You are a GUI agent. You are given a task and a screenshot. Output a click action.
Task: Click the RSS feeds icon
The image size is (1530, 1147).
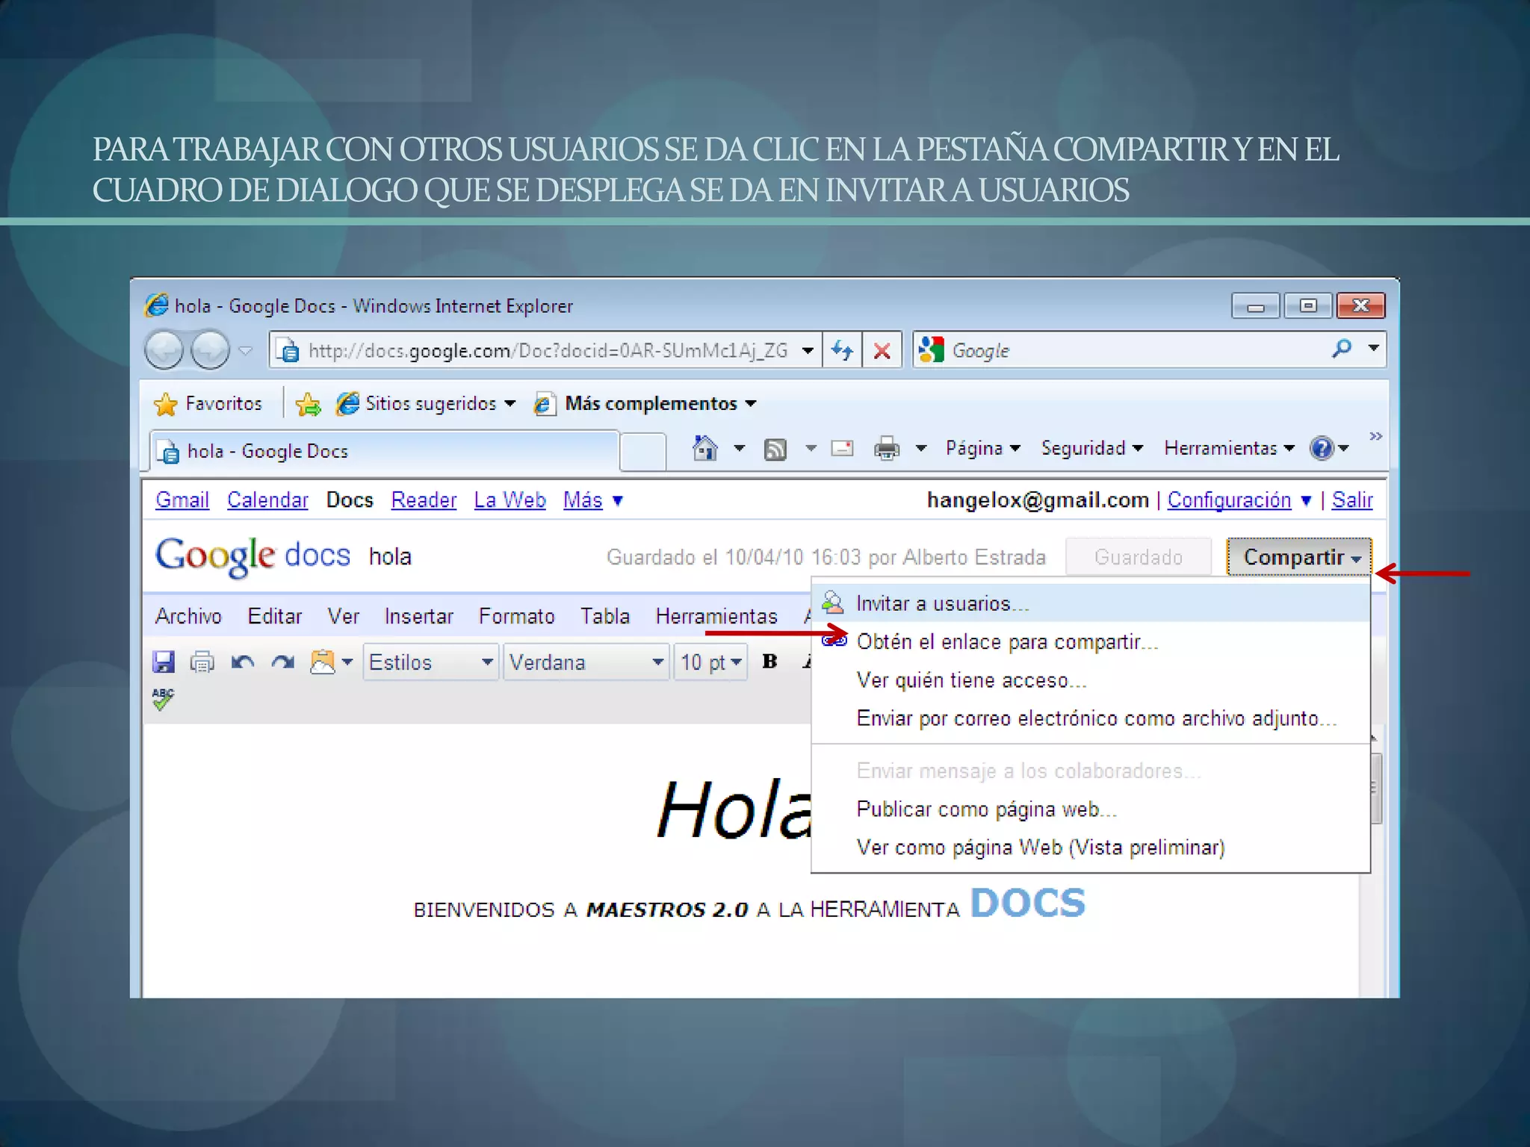pos(775,449)
